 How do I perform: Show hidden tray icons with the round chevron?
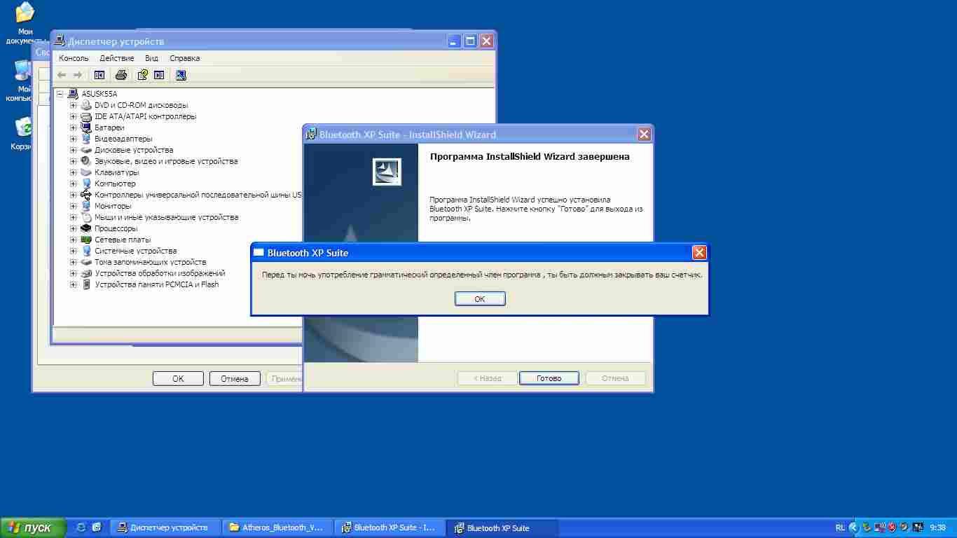854,527
